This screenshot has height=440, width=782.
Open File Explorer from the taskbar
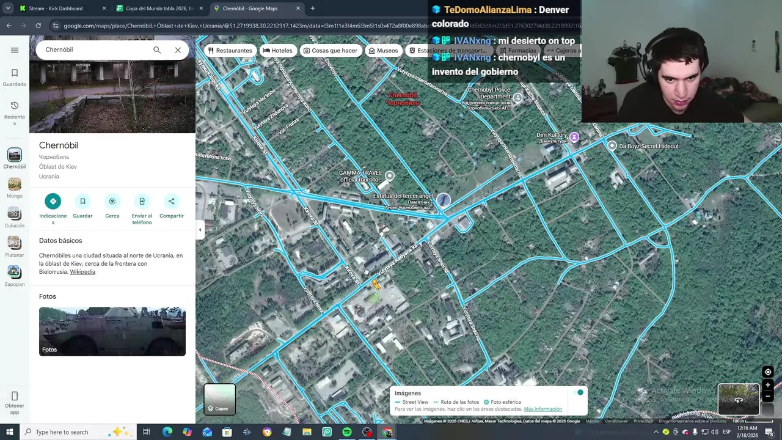coord(307,432)
